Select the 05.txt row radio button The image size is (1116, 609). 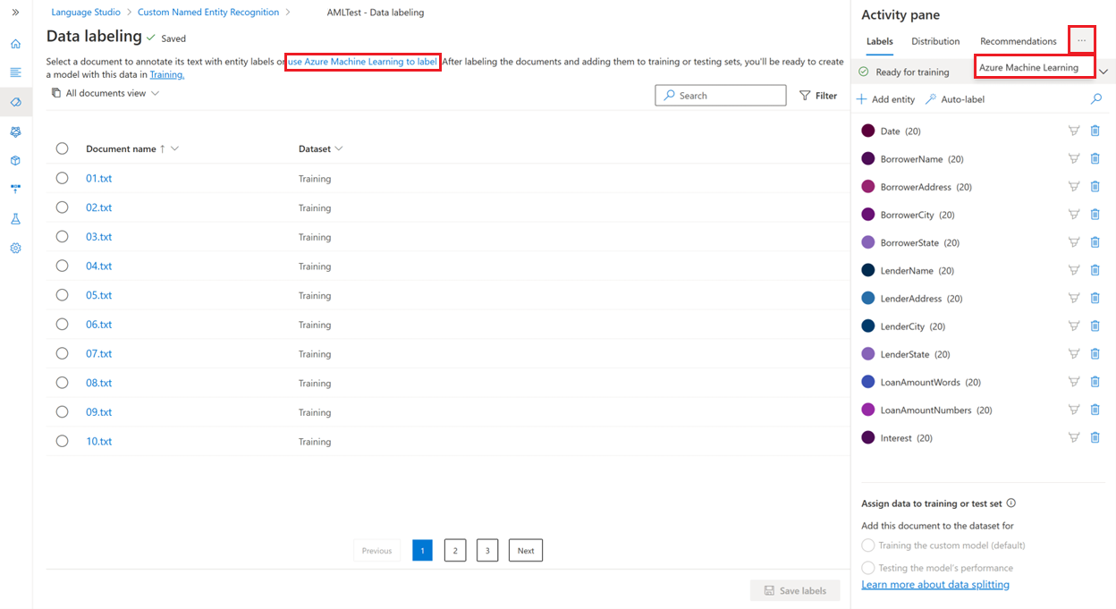[x=62, y=295]
